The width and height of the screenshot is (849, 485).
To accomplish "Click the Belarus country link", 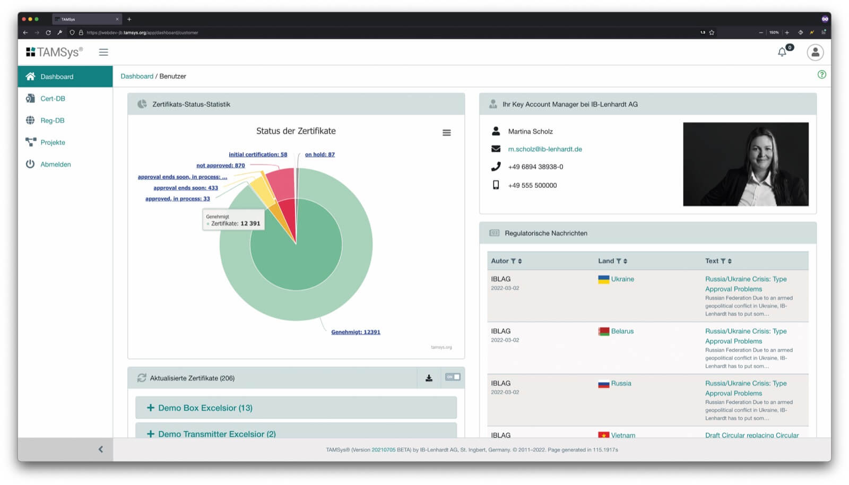I will tap(622, 331).
